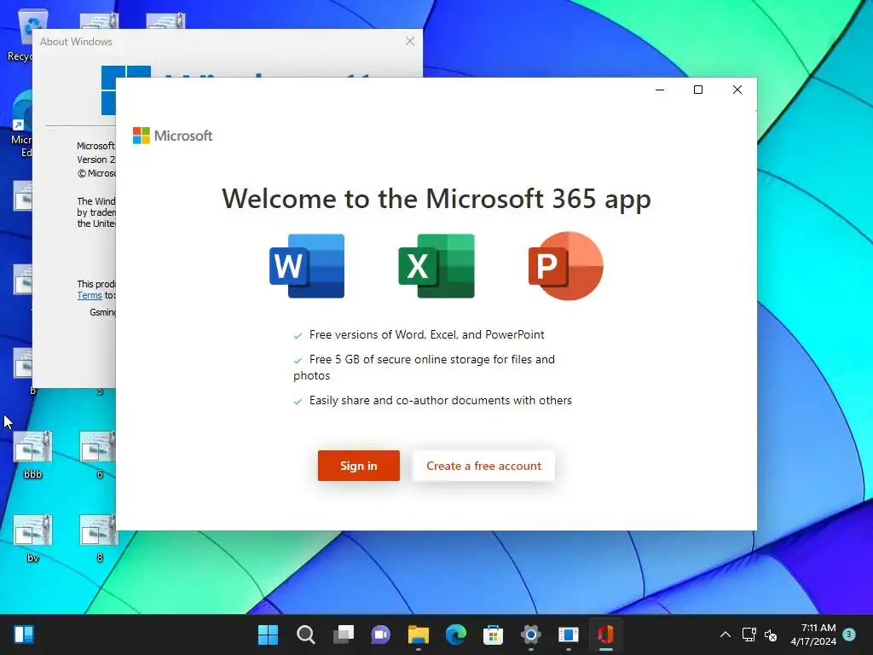Click the heading Welcome to the Microsoft 365 app
873x655 pixels.
pos(436,198)
